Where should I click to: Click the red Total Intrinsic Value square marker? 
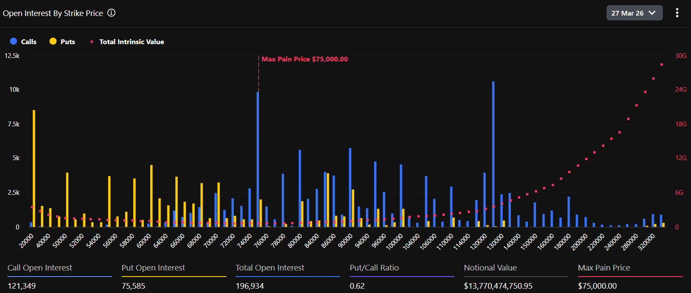tap(92, 42)
